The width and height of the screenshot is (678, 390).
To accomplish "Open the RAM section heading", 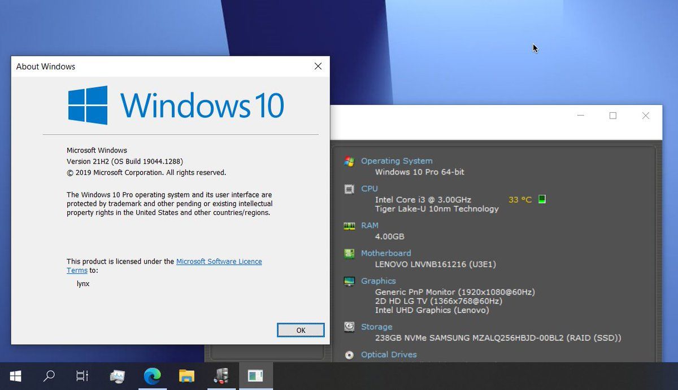I will [x=370, y=225].
